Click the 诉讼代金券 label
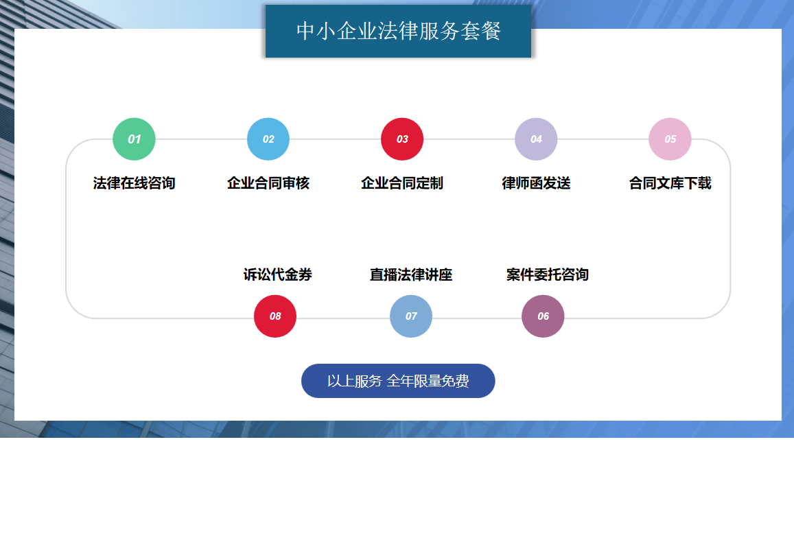Screen dimensions: 794x549 277,274
